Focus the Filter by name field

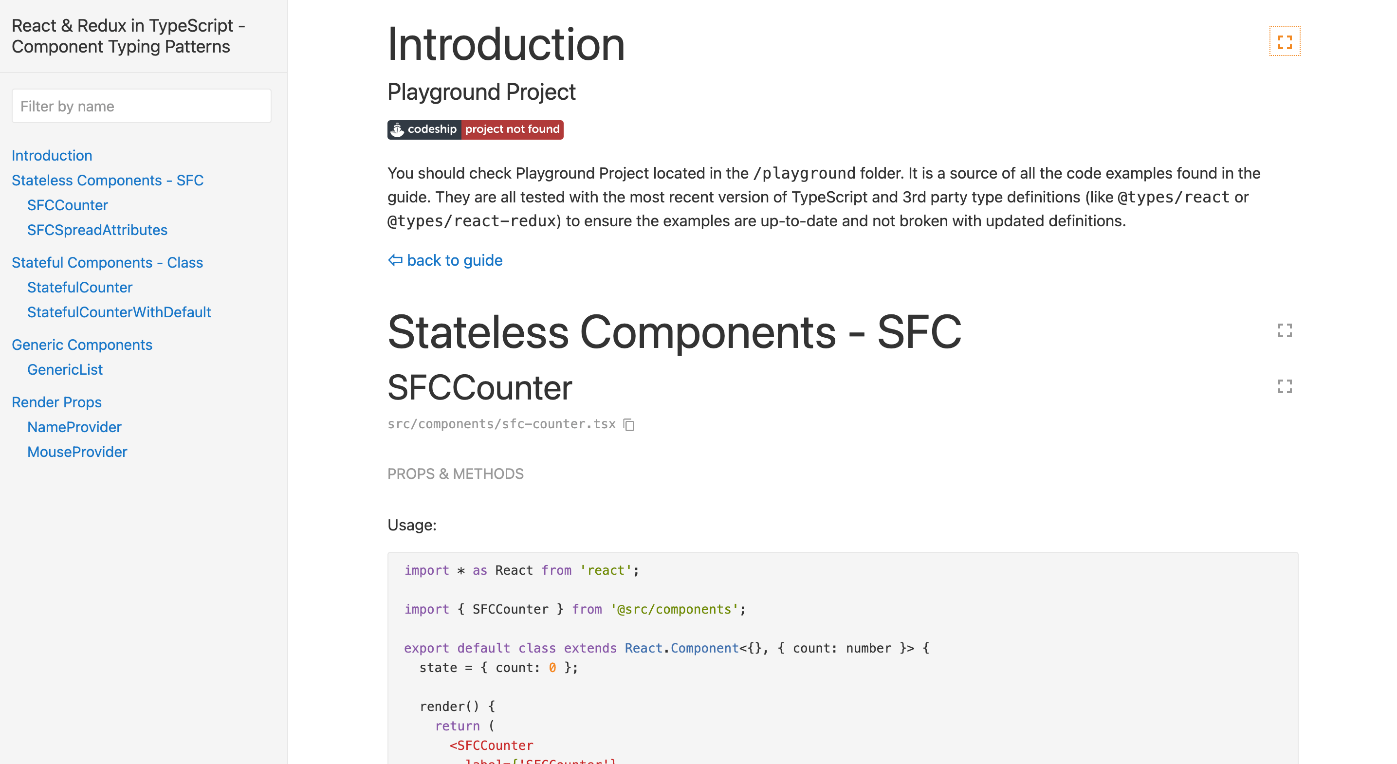141,106
